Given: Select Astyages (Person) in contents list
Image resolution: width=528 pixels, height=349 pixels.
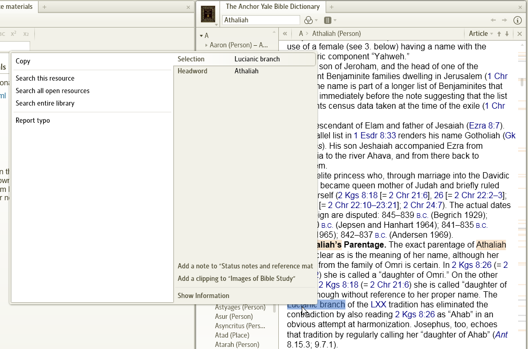Looking at the screenshot, I should (x=240, y=307).
